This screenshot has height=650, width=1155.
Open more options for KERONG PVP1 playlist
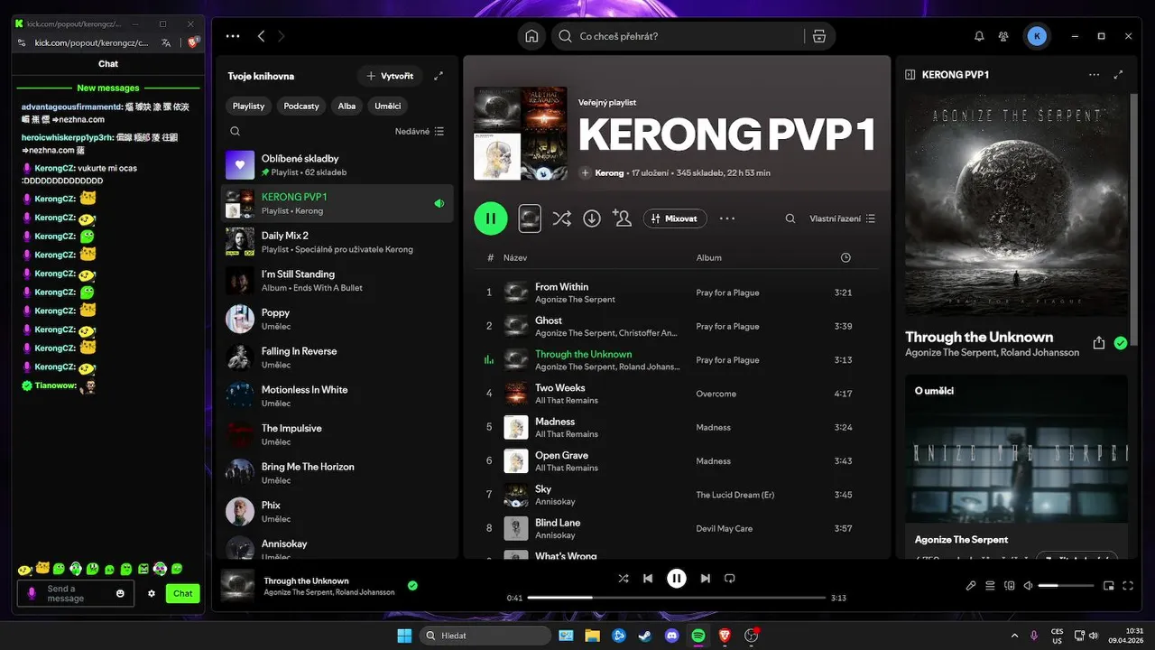[727, 218]
